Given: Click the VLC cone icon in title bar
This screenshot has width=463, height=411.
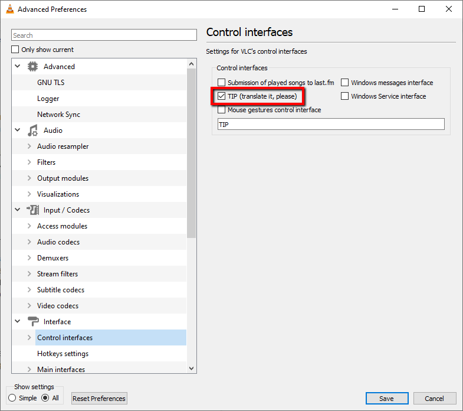Looking at the screenshot, I should point(9,9).
